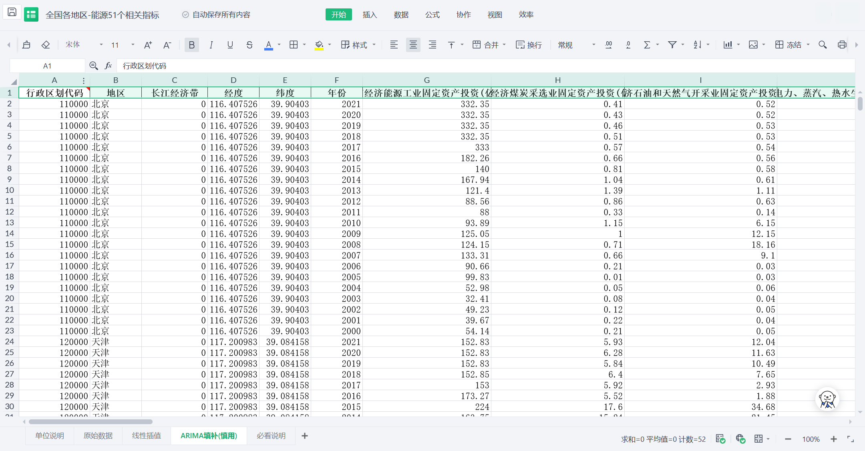Toggle strikethrough formatting

[249, 45]
